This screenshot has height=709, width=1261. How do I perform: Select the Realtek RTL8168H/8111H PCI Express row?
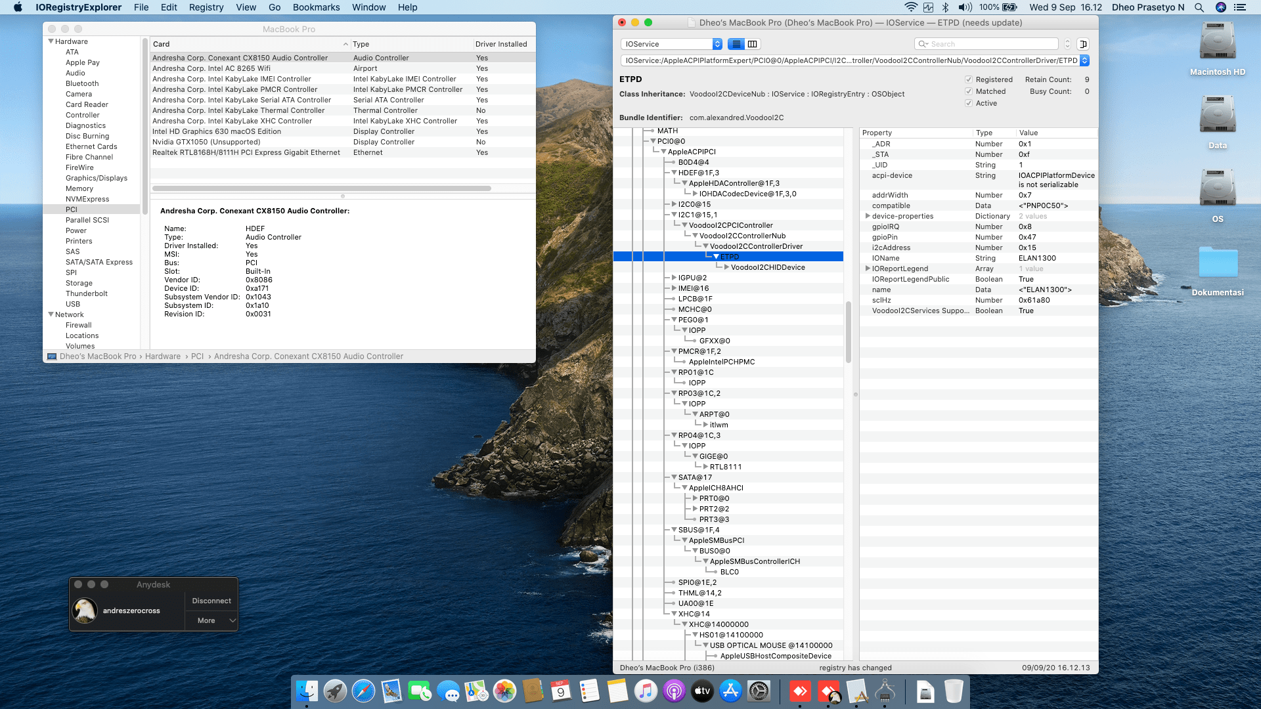click(342, 152)
